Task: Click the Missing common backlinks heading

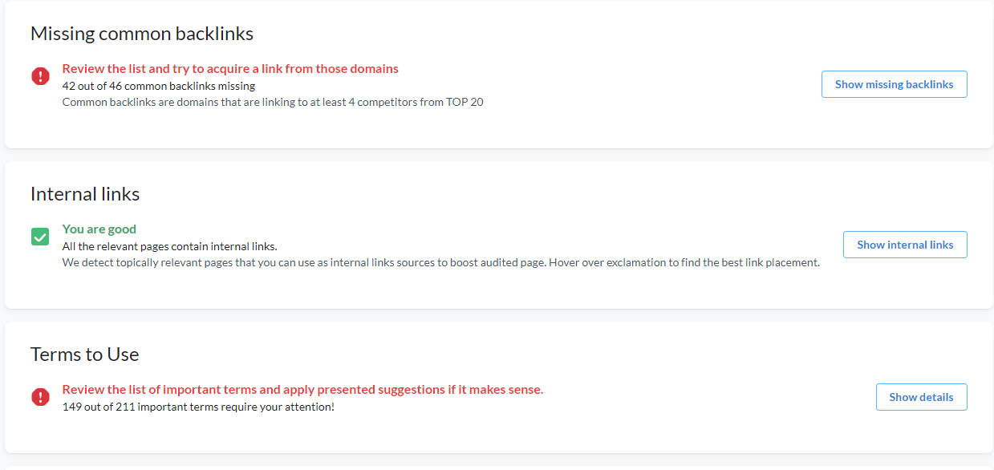Action: [142, 34]
